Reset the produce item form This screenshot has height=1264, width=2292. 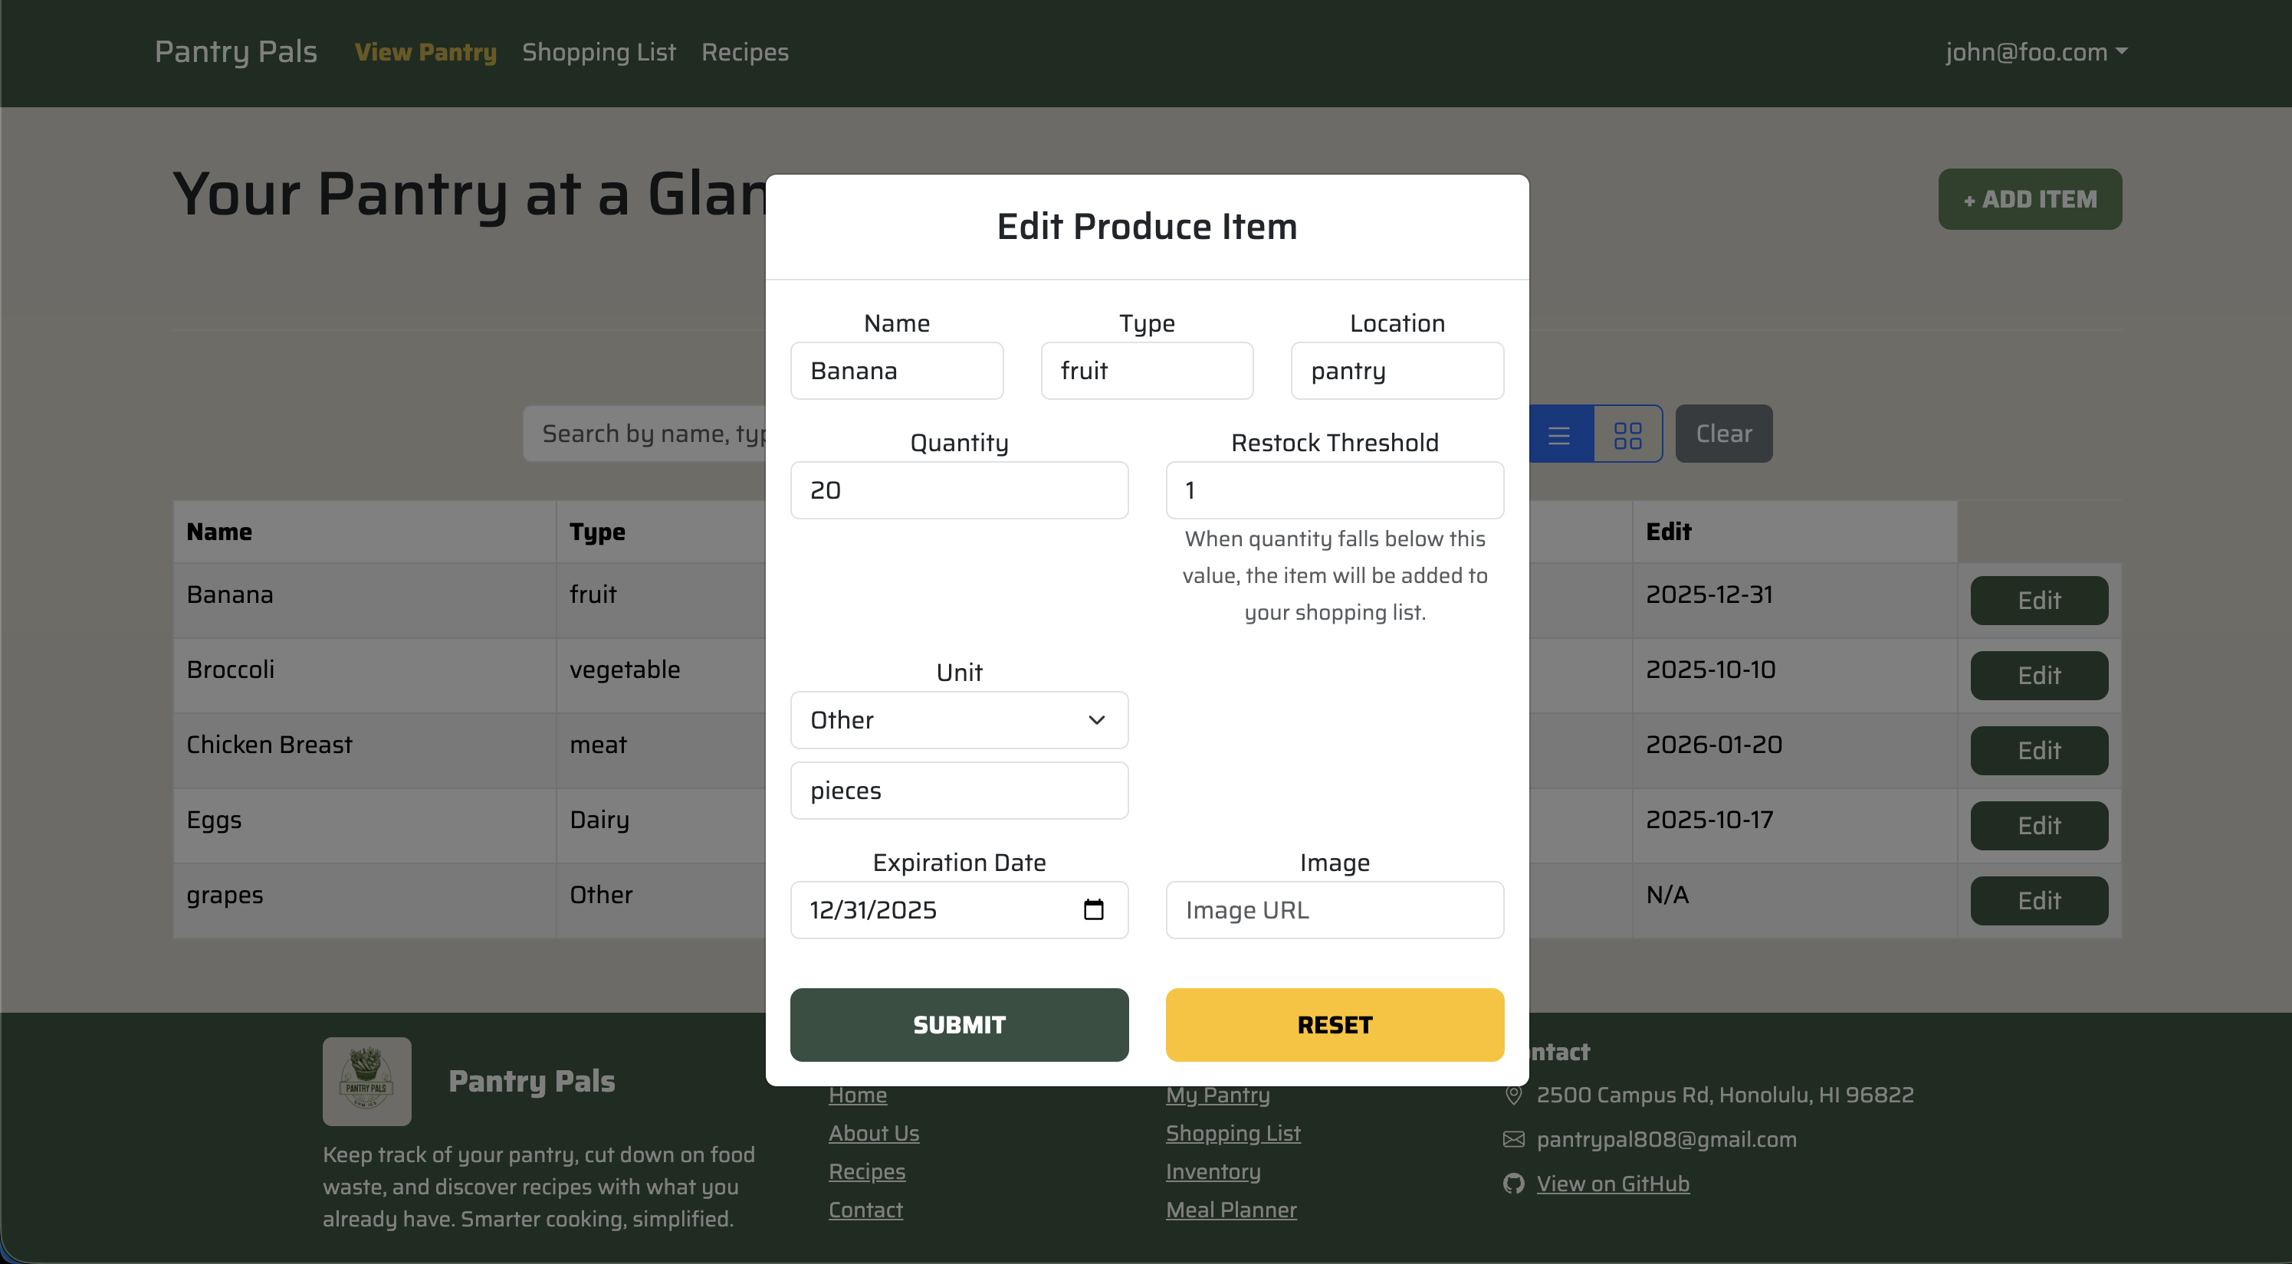point(1334,1024)
